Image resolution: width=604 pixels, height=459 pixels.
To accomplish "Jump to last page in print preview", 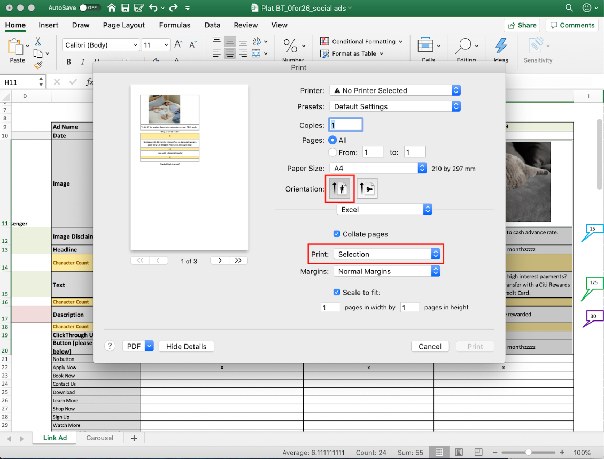I will (238, 261).
